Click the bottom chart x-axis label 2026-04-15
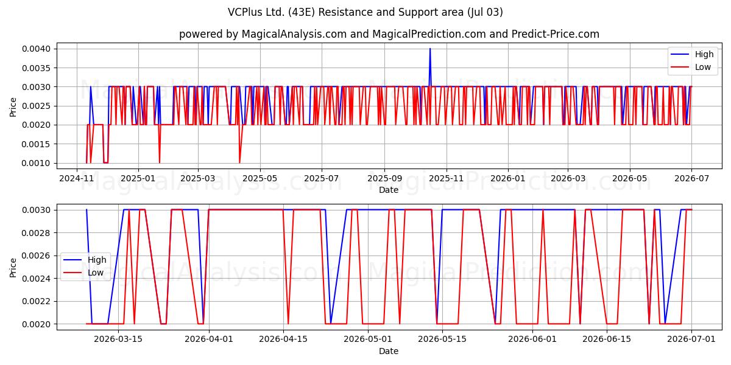731x365 pixels. [x=283, y=339]
